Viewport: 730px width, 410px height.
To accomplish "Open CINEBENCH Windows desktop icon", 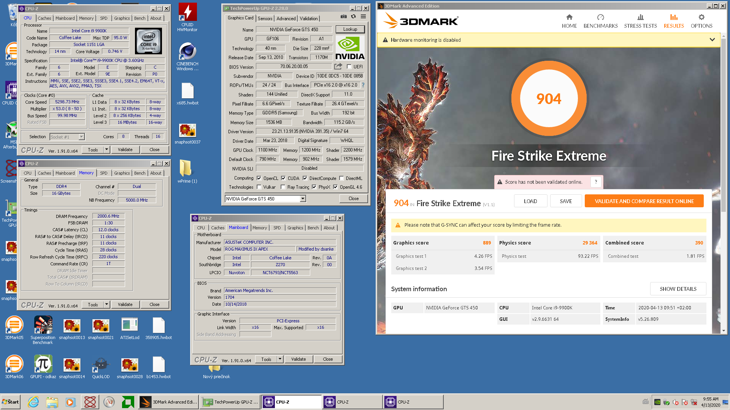I will [x=187, y=56].
